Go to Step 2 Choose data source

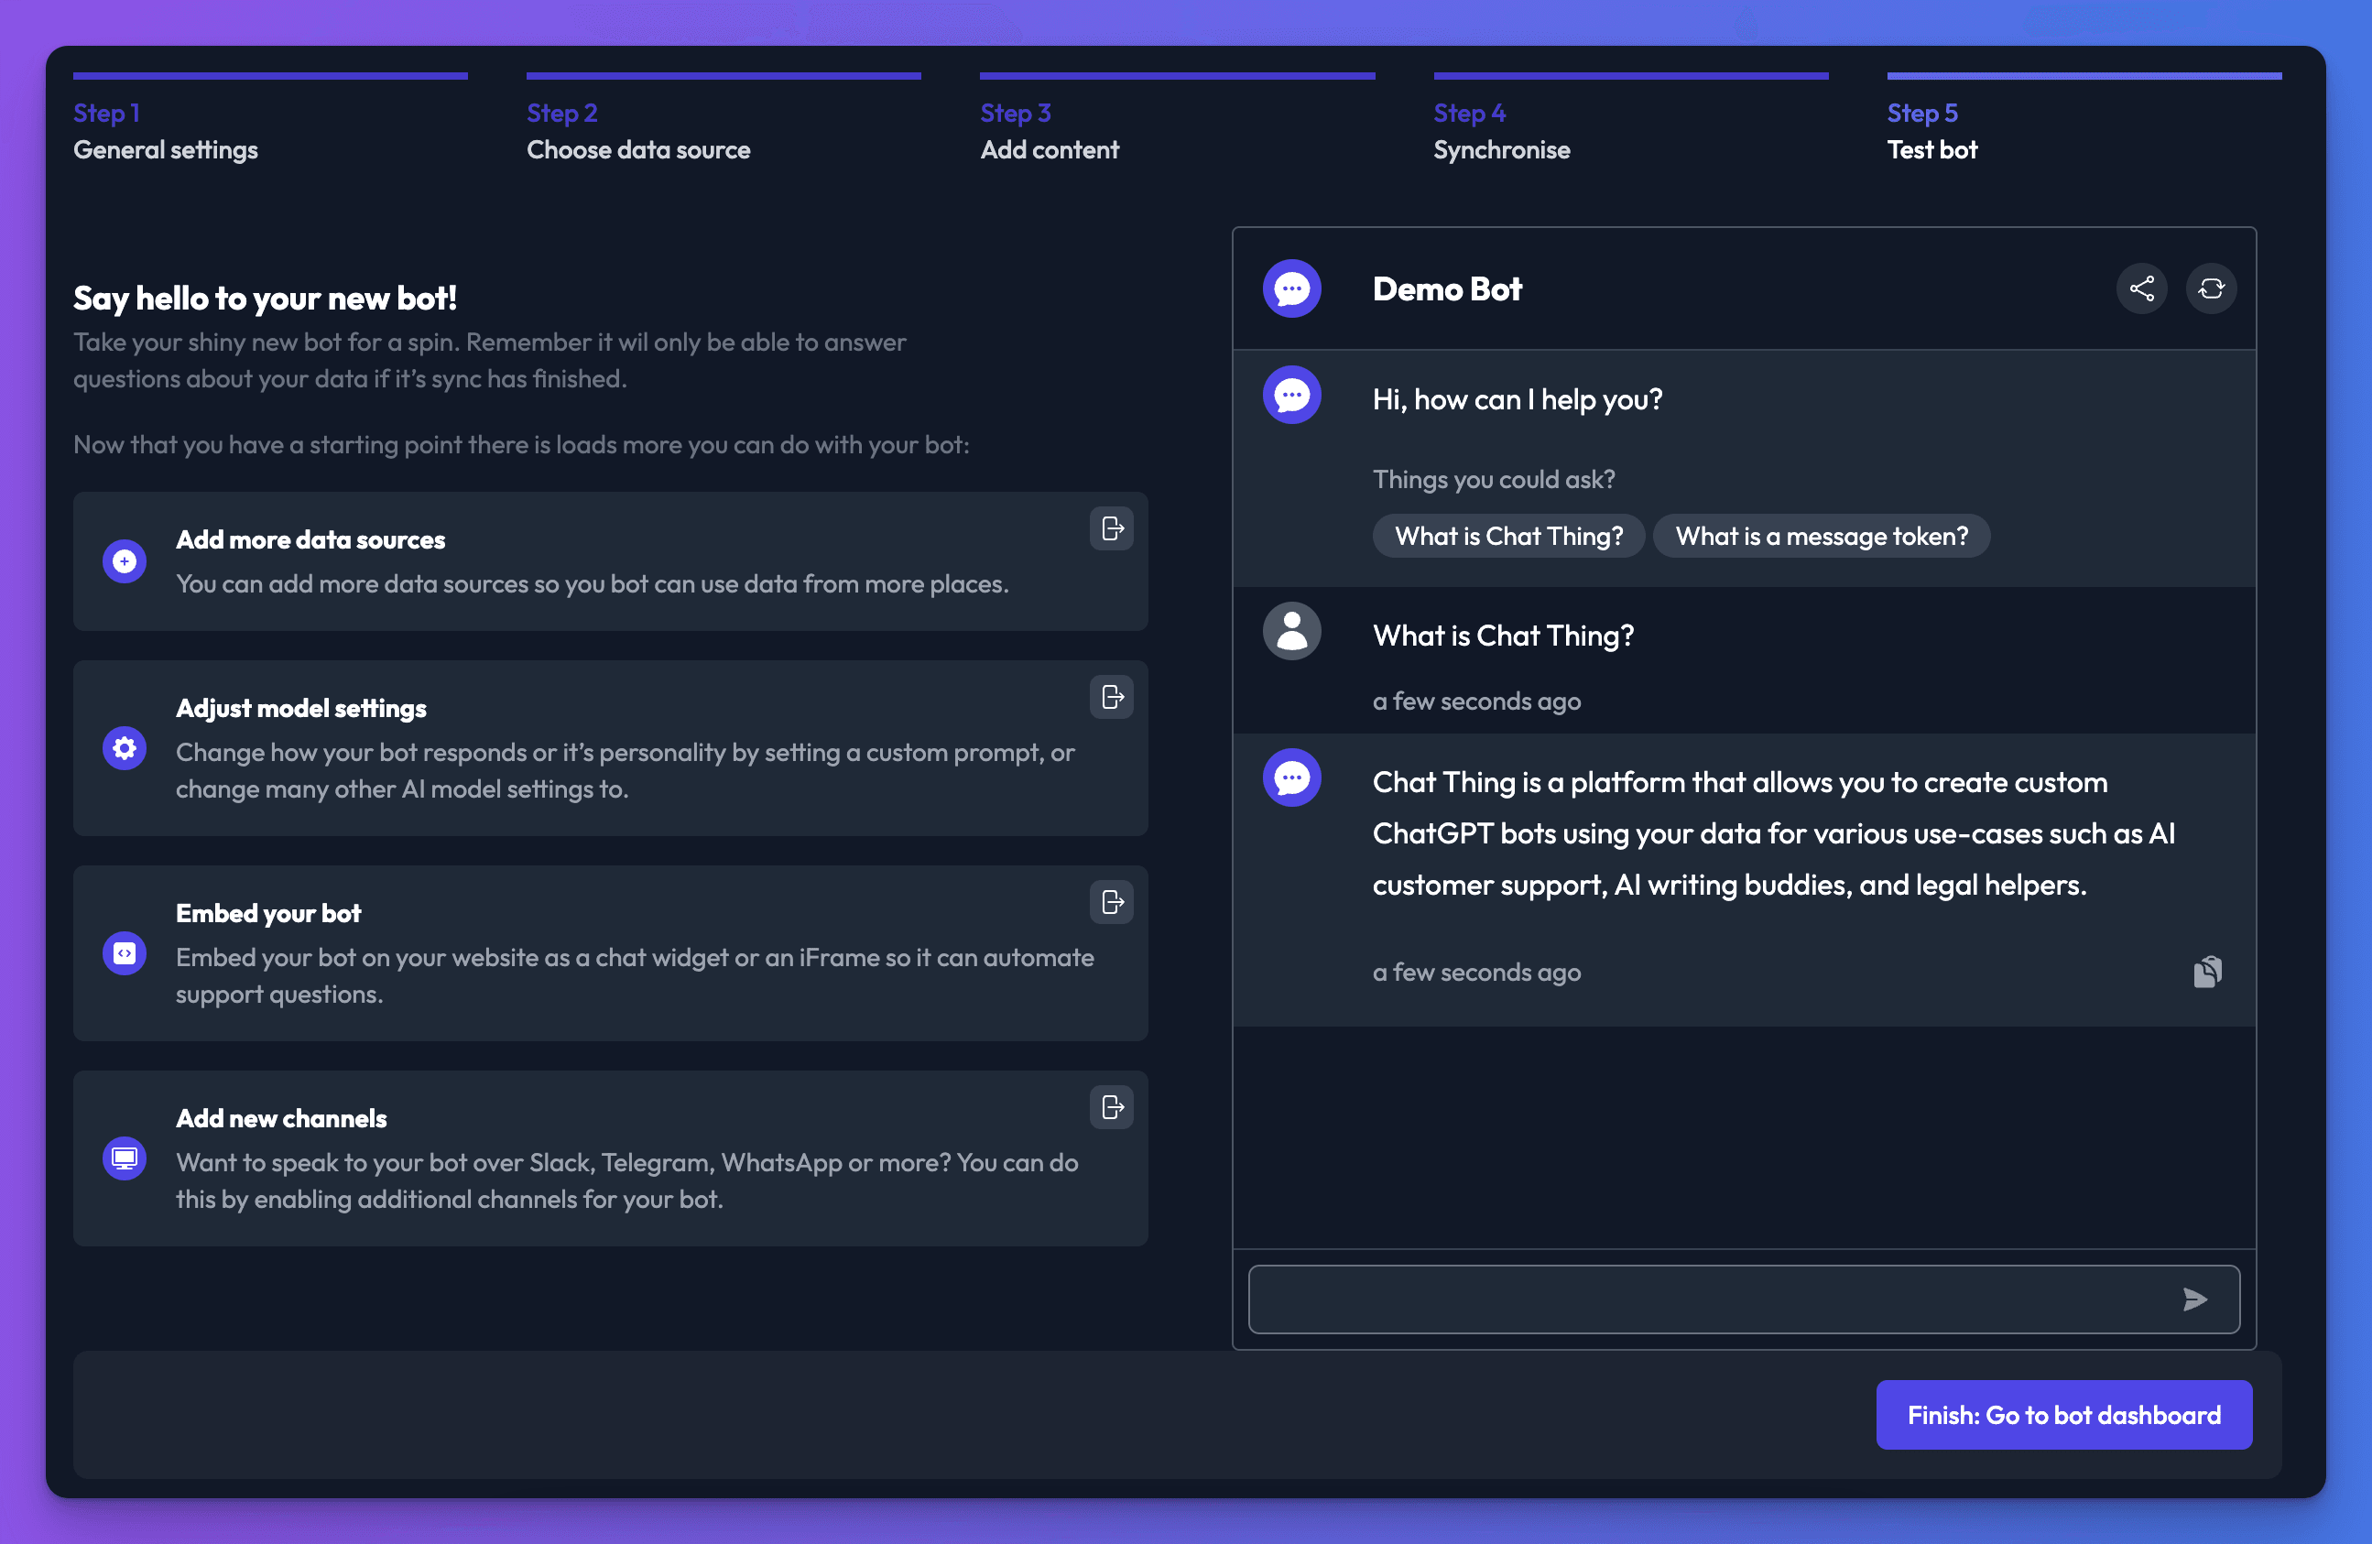click(x=724, y=120)
